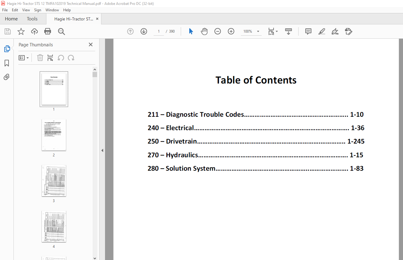Select the Highlight text tool
This screenshot has width=403, height=260.
coord(321,31)
